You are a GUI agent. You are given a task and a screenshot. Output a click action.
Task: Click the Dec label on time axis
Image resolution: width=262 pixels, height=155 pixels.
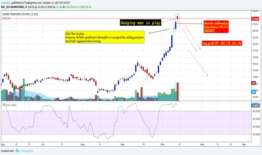click(x=244, y=145)
